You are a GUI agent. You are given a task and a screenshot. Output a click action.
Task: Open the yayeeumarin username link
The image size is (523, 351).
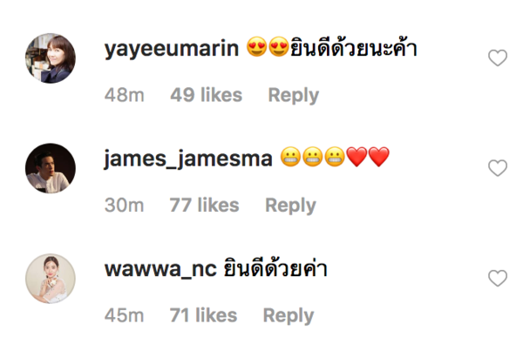coord(172,49)
